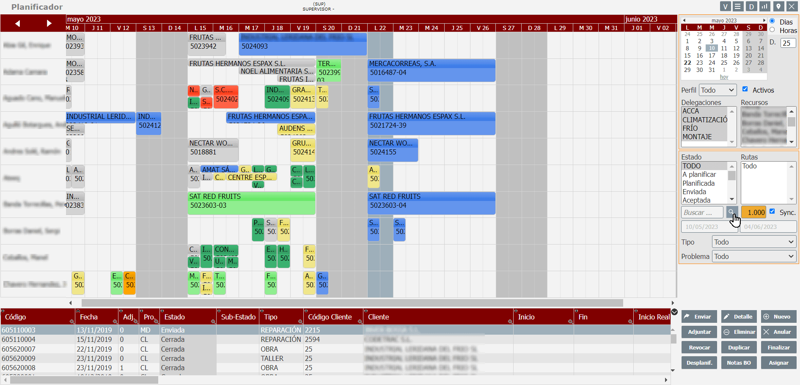Select MONTAJE in Delegaciones list
The height and width of the screenshot is (385, 800).
tap(704, 137)
